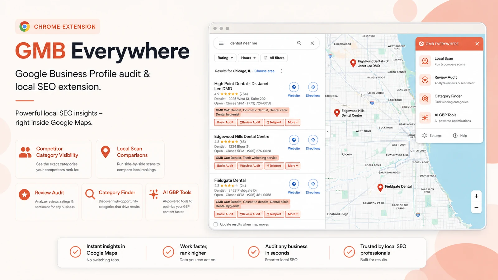Open Website icon for Fieldgate Dental

294,184
